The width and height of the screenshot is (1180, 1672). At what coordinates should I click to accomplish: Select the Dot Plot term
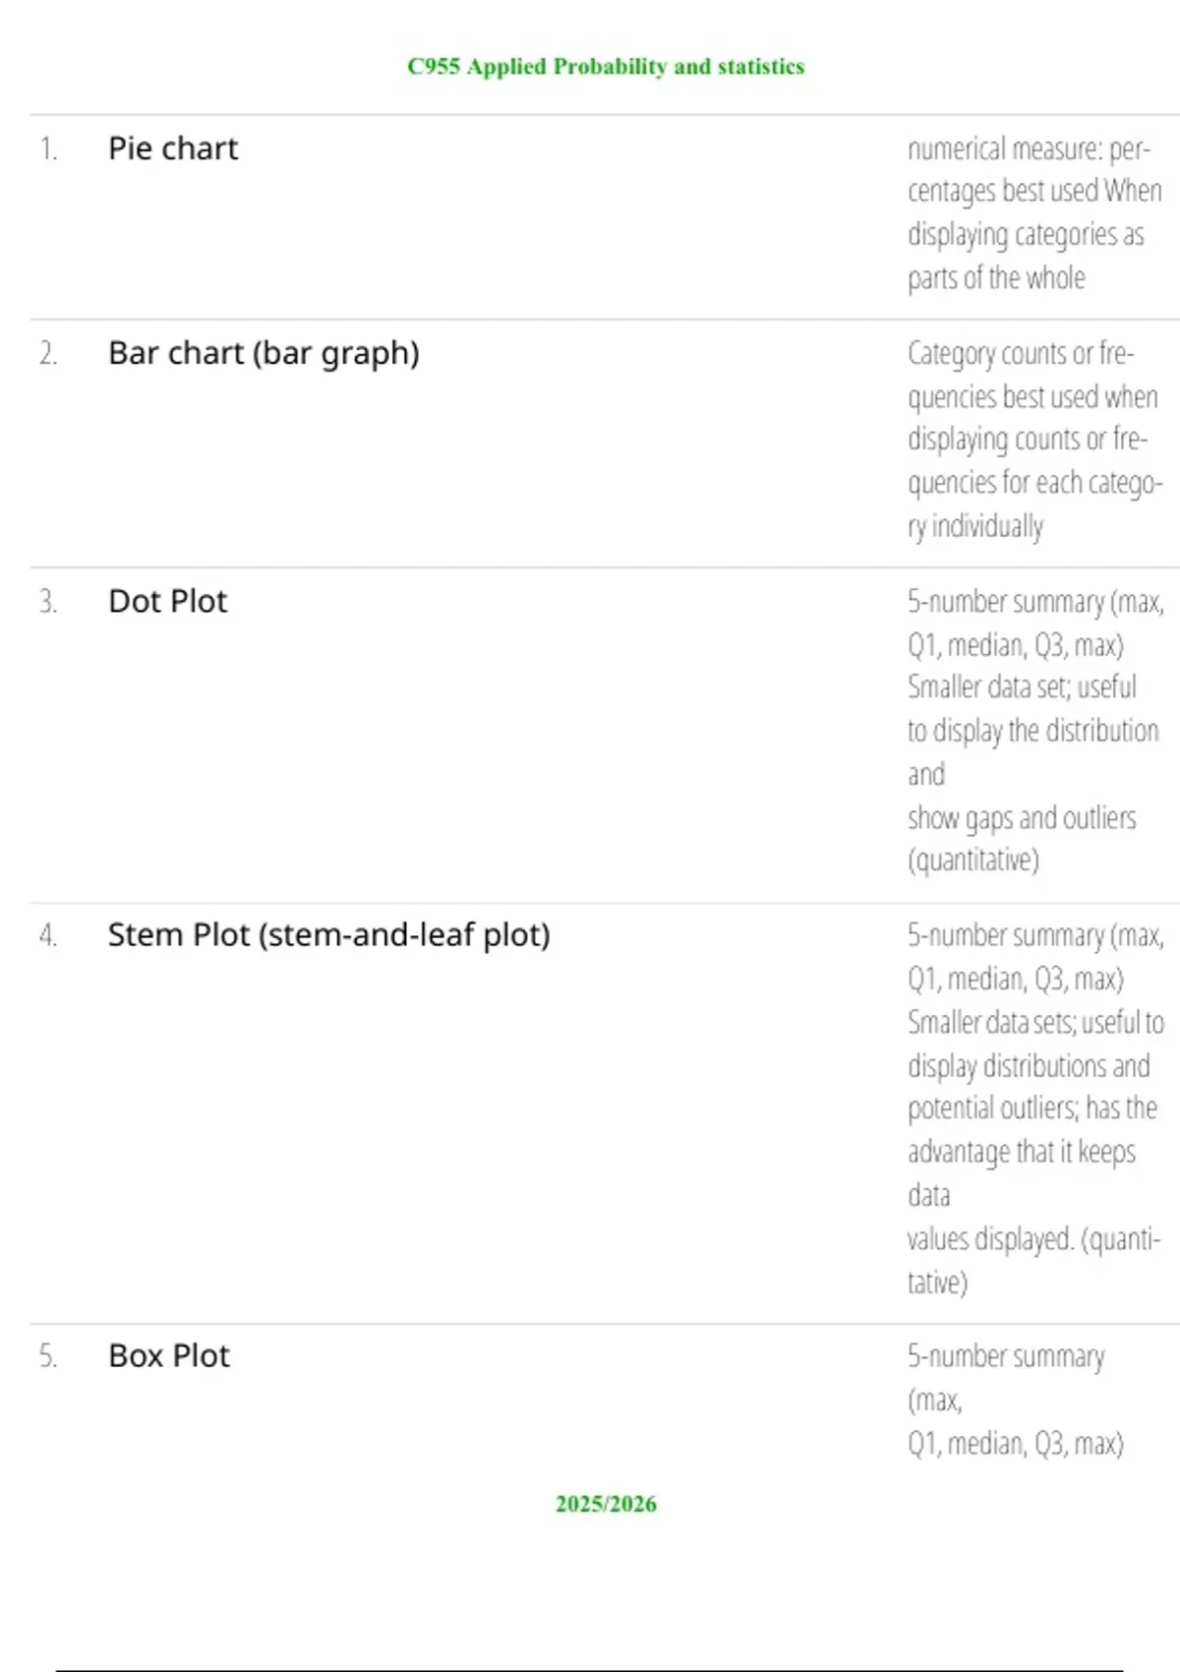(x=167, y=601)
